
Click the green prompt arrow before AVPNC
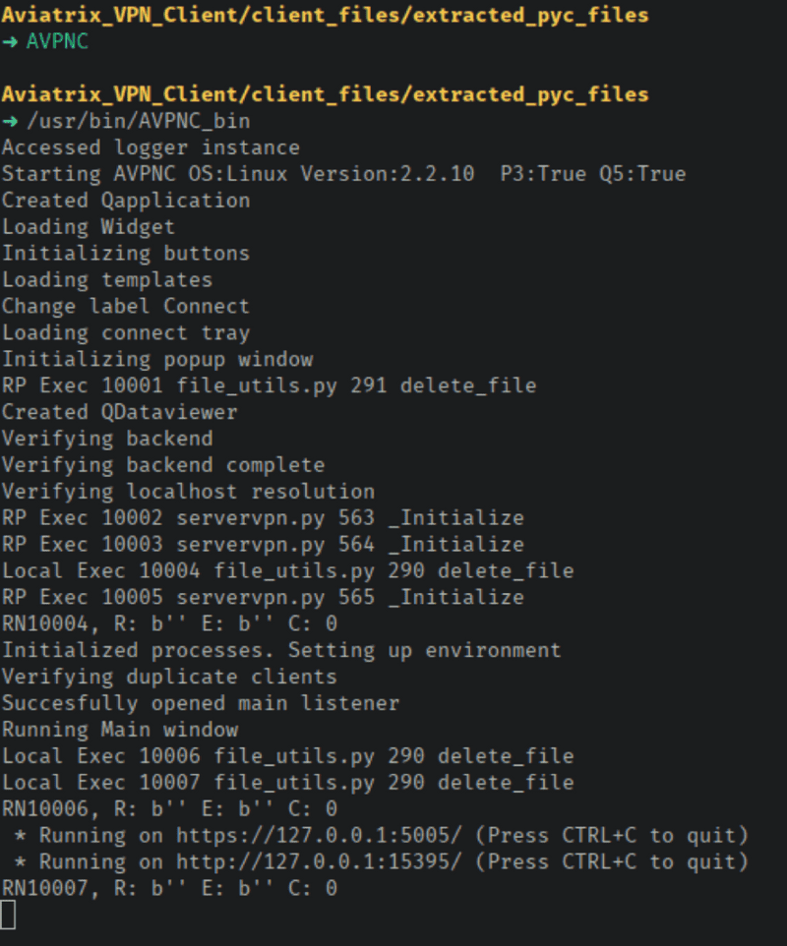click(10, 42)
